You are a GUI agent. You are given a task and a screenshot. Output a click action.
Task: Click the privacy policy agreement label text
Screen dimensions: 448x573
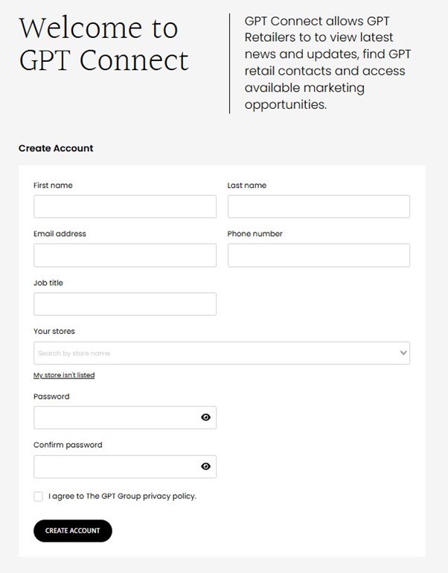[122, 496]
